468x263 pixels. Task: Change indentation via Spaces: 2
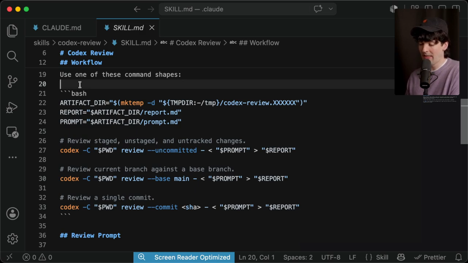(298, 257)
